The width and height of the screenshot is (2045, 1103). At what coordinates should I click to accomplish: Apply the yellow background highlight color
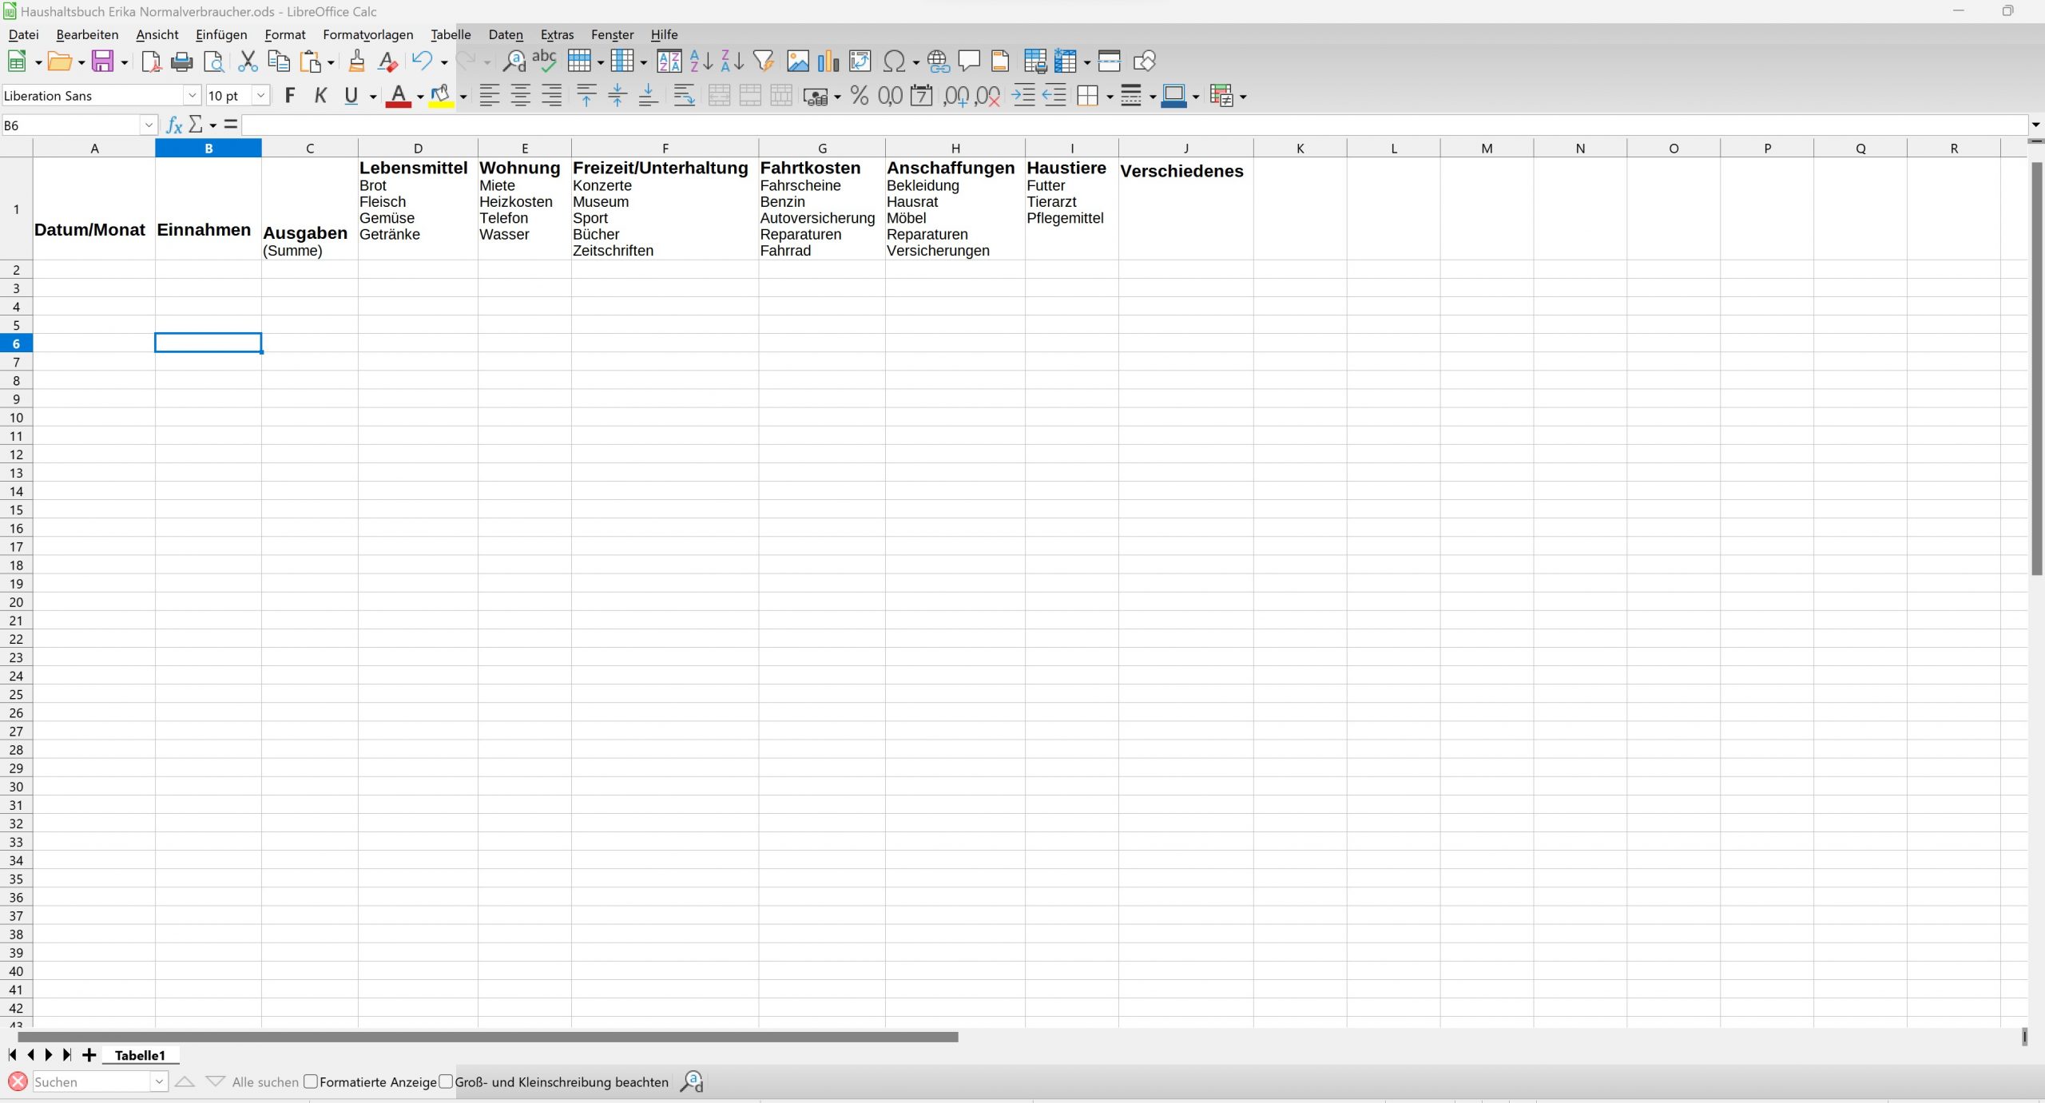pos(440,96)
